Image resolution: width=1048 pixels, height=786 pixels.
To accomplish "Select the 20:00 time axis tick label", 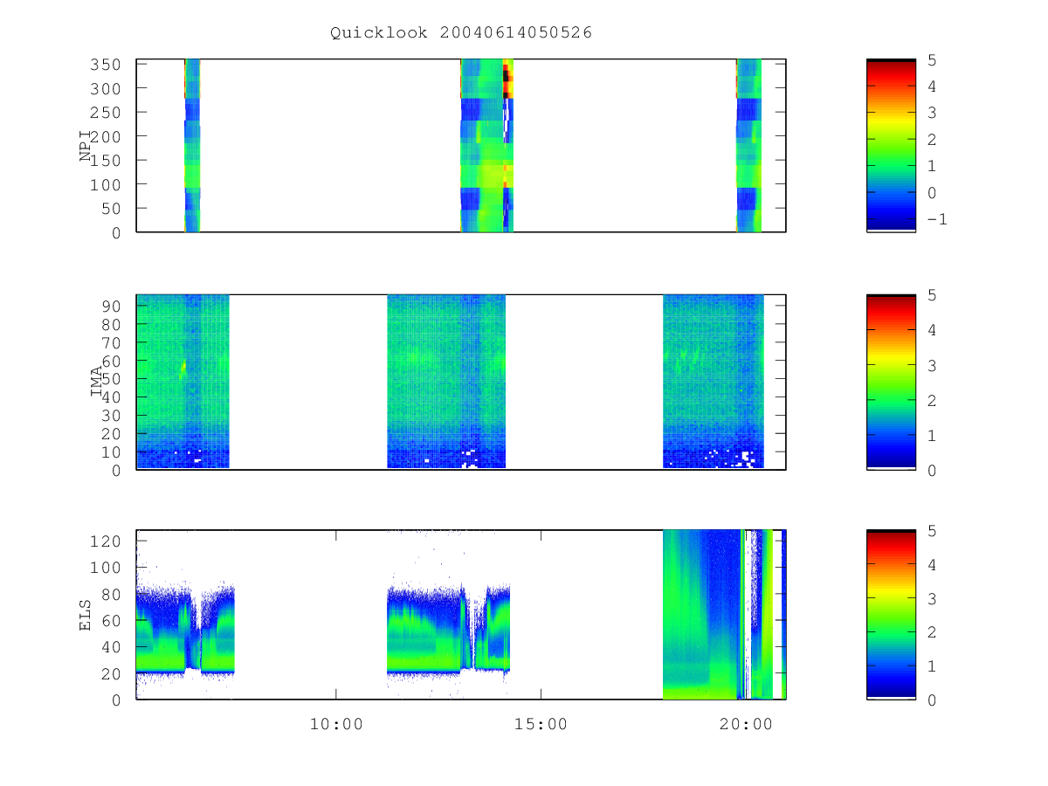I will [x=745, y=724].
